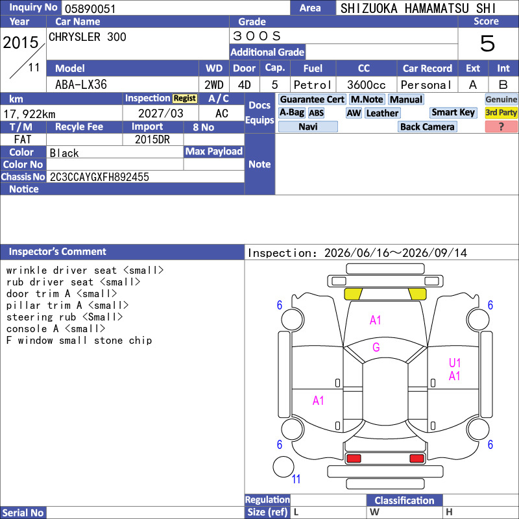Click the pink question mark legend box
519x519 pixels.
point(501,127)
